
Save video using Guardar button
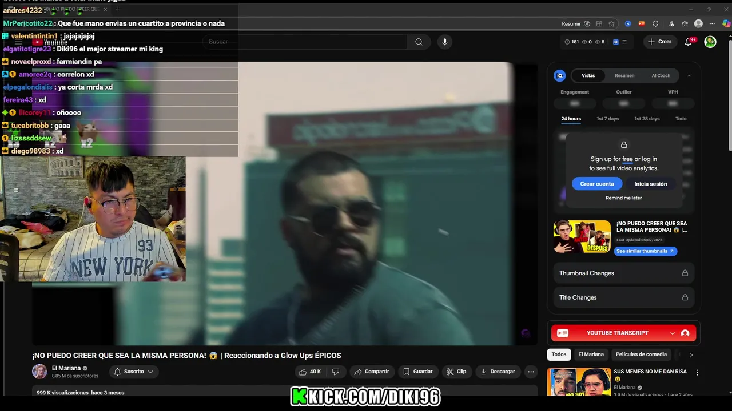(417, 372)
